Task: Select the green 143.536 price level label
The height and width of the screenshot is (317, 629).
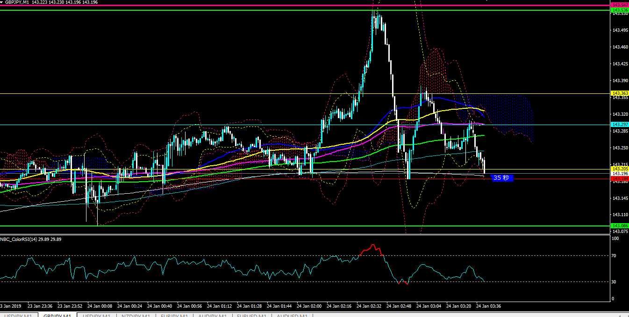Action: coord(620,10)
